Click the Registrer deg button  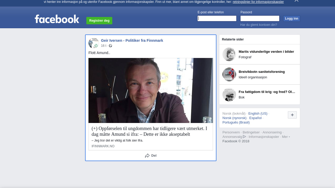[99, 21]
